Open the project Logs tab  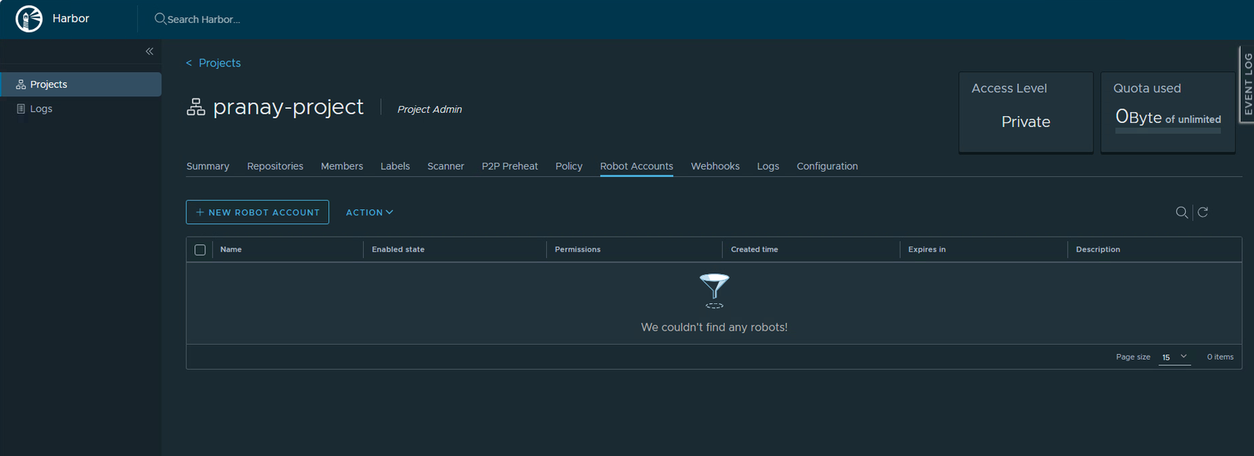(x=768, y=166)
